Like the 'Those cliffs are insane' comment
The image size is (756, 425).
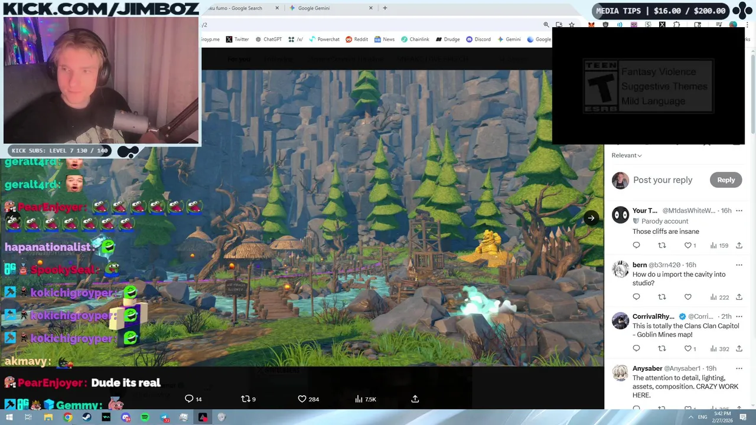coord(690,246)
